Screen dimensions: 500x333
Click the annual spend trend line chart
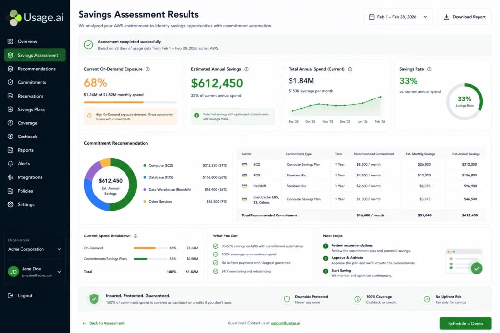337,106
